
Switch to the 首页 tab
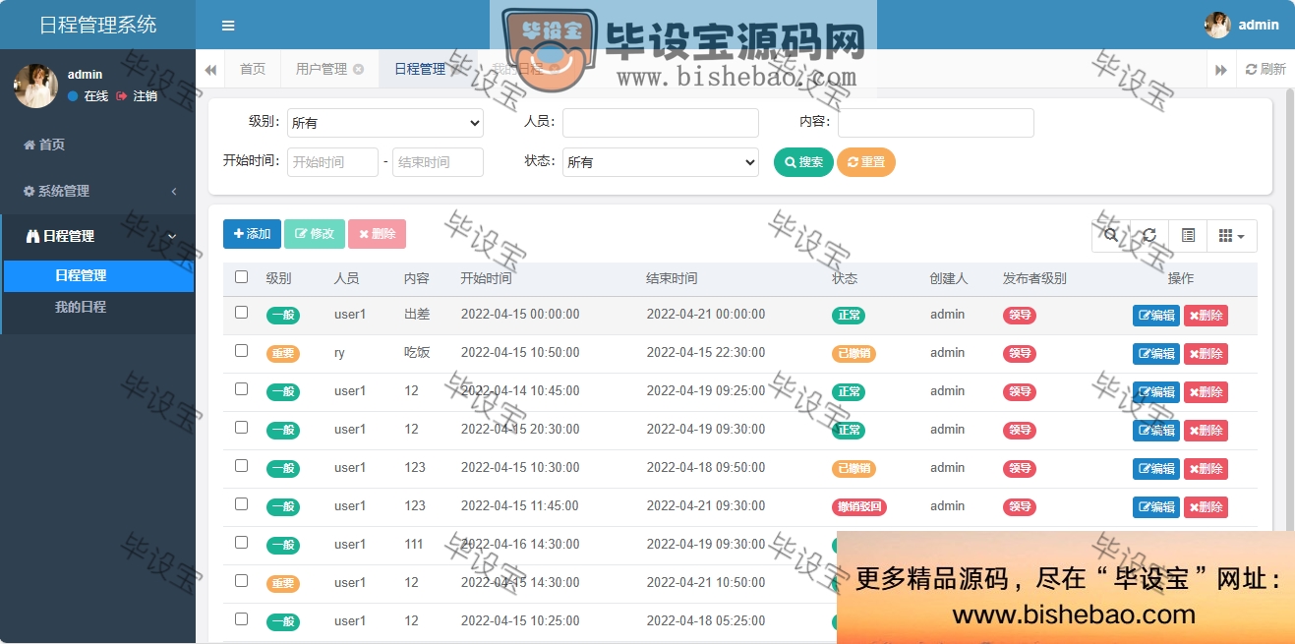(x=253, y=69)
